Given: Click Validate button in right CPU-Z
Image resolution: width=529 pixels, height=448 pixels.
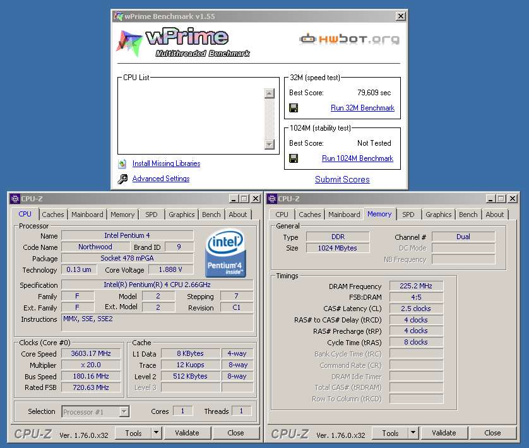Looking at the screenshot, I should [x=444, y=433].
